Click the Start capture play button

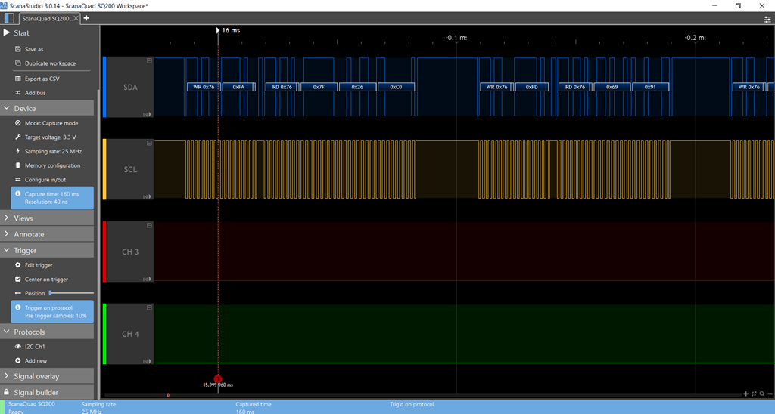pyautogui.click(x=8, y=32)
